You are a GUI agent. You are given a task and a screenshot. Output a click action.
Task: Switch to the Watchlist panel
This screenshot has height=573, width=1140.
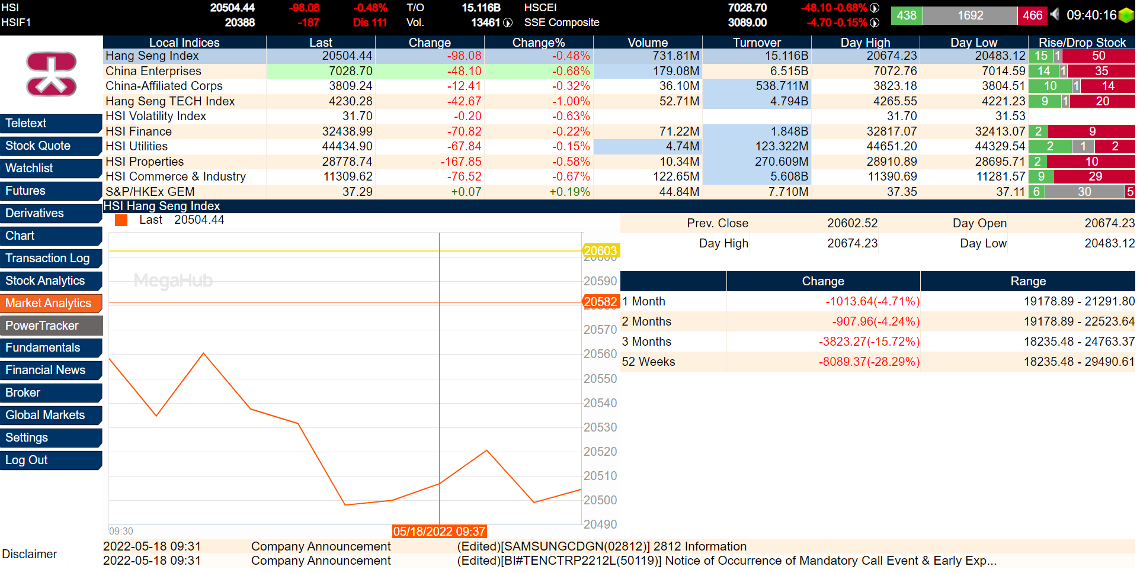(51, 168)
